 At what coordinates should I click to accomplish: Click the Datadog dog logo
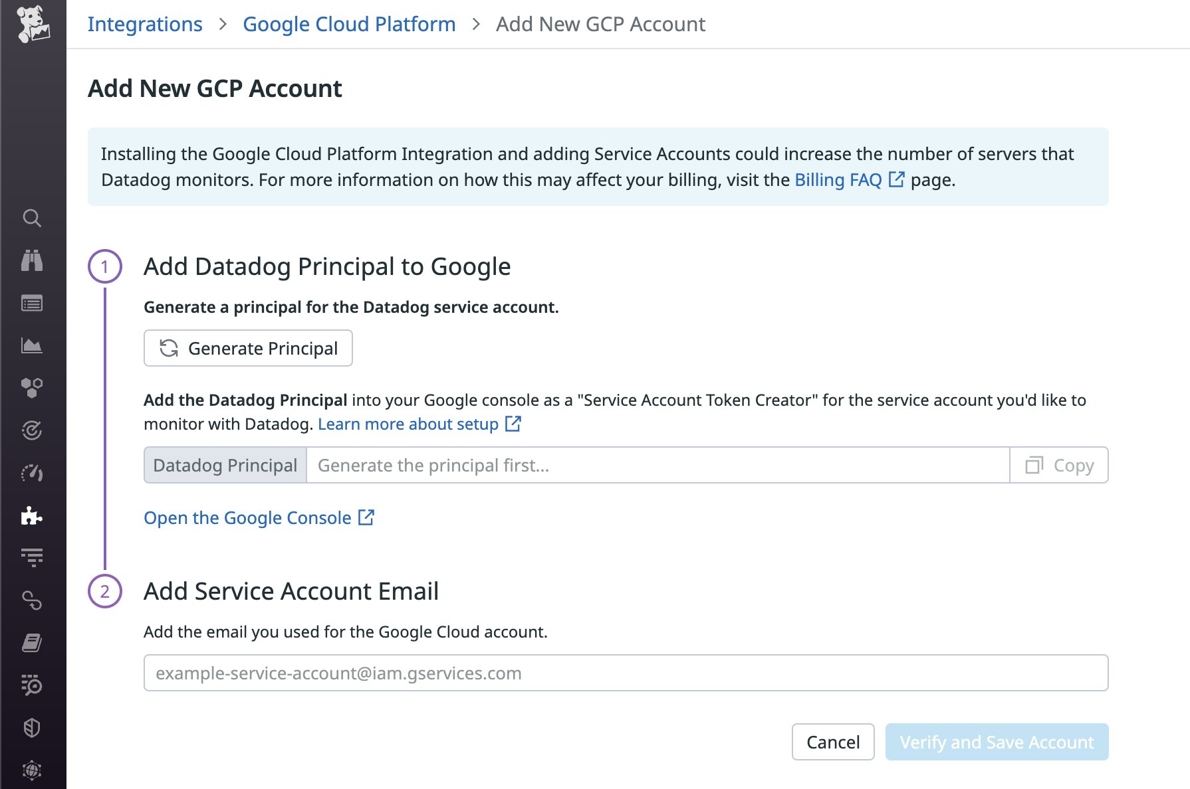tap(33, 24)
